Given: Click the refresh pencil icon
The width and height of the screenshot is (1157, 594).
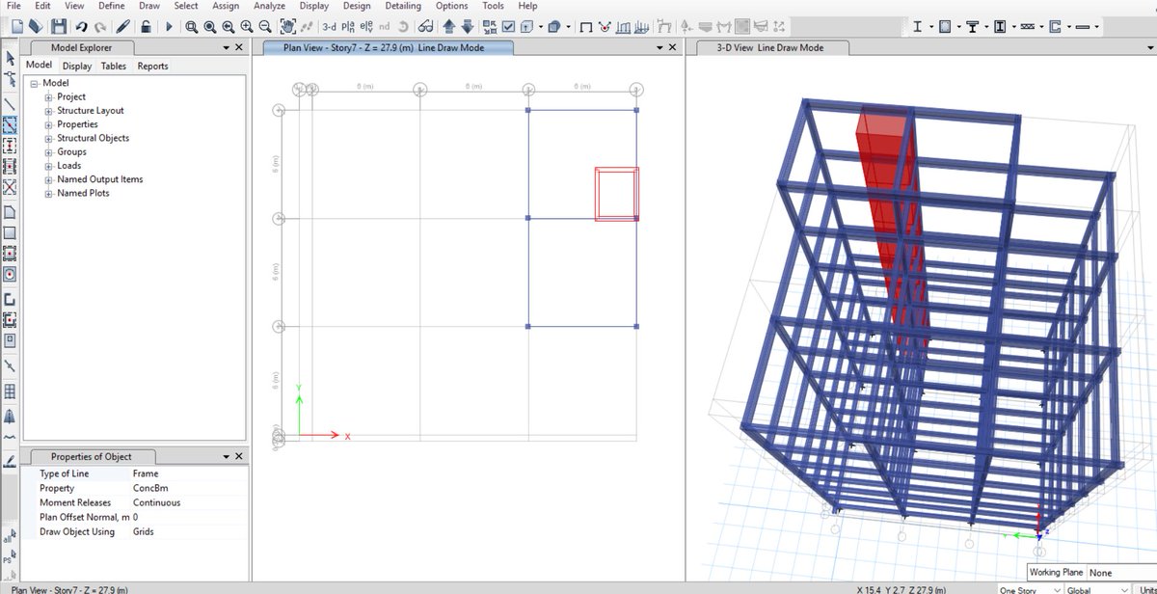Looking at the screenshot, I should click(x=122, y=26).
